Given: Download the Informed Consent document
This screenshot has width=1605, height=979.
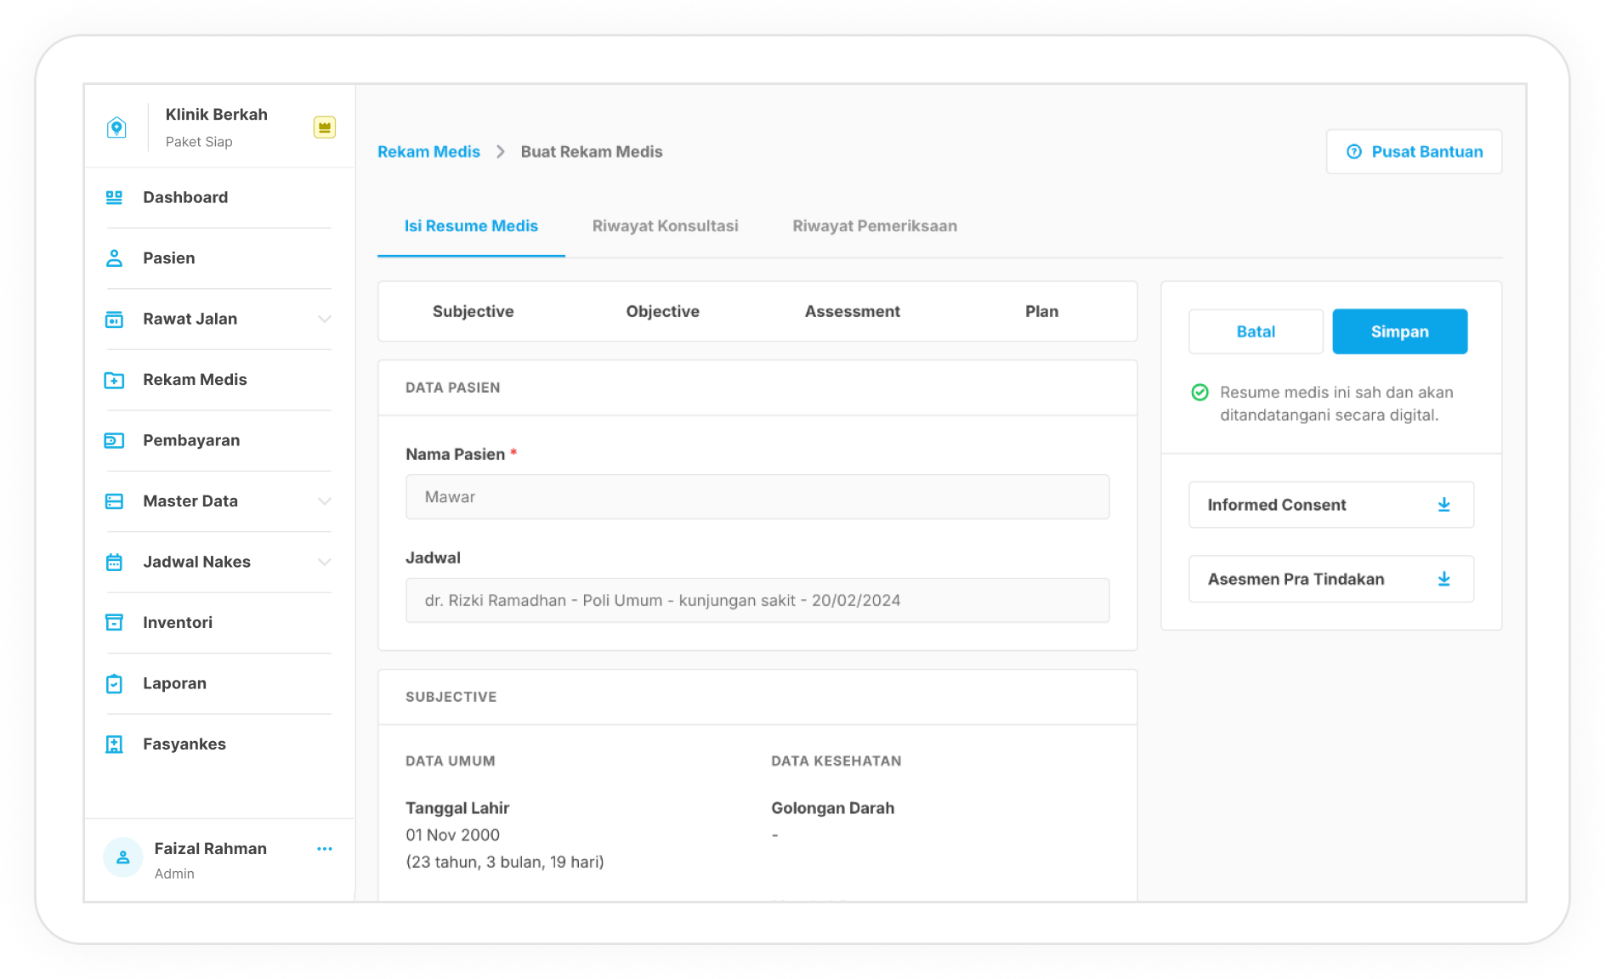Looking at the screenshot, I should pos(1443,505).
